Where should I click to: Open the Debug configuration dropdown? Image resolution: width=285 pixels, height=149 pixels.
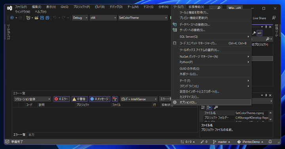80,18
